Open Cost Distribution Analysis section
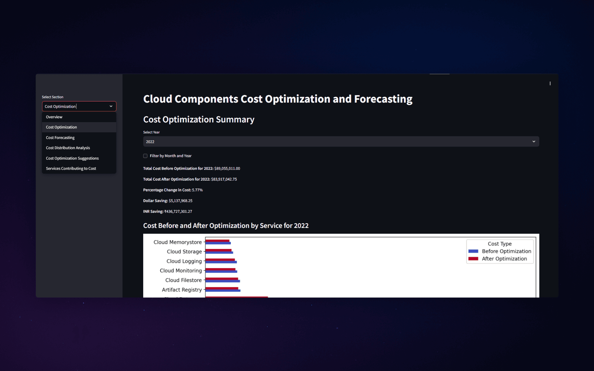This screenshot has height=371, width=594. click(68, 148)
